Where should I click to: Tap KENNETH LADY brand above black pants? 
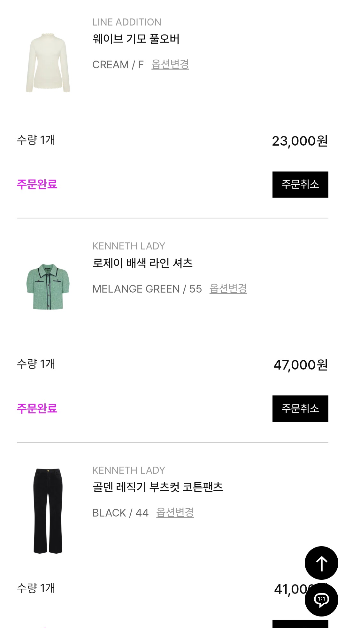click(128, 470)
